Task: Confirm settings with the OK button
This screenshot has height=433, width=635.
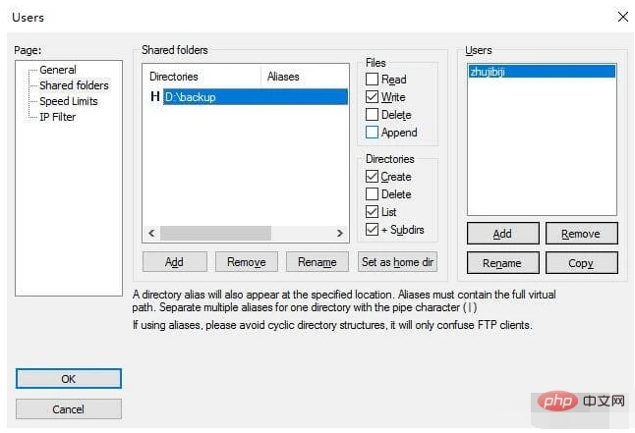Action: [69, 379]
